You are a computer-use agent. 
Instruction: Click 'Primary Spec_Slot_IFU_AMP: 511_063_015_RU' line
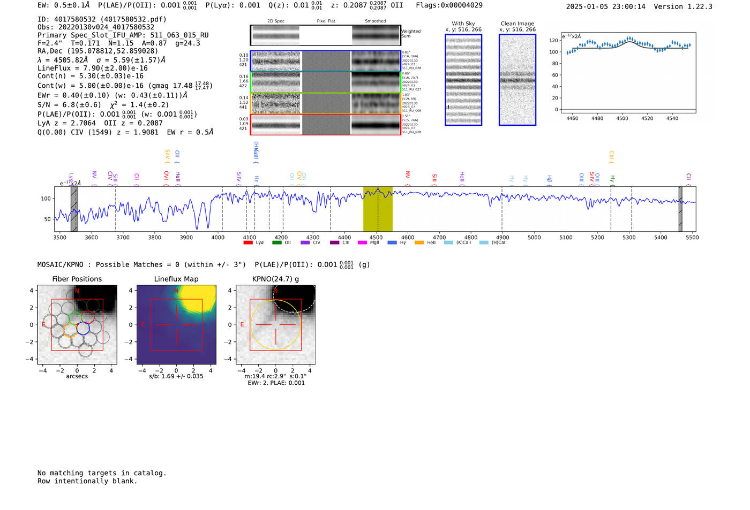pyautogui.click(x=123, y=35)
